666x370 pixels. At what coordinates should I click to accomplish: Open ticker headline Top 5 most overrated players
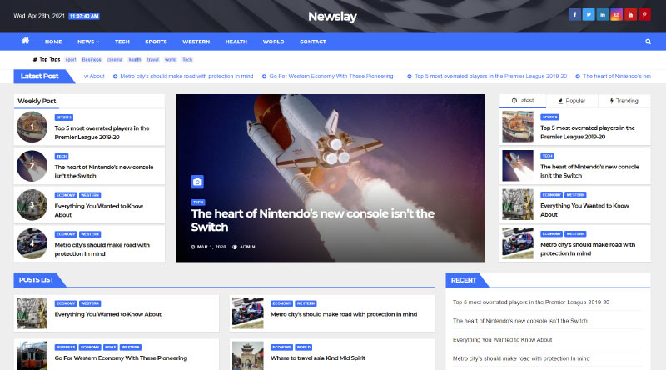tap(487, 77)
